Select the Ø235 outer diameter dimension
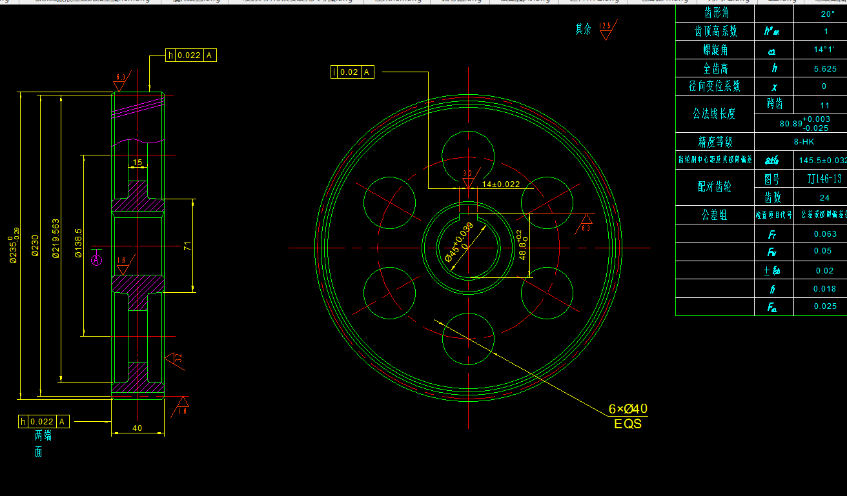Viewport: 847px width, 496px height. (14, 244)
